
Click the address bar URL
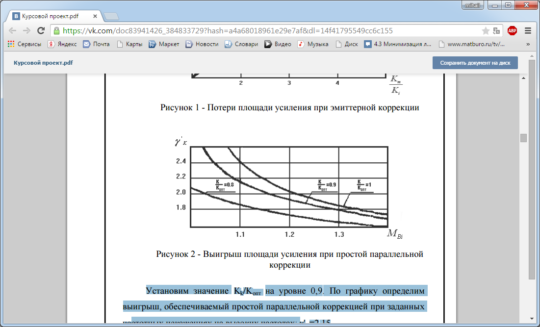pyautogui.click(x=228, y=30)
